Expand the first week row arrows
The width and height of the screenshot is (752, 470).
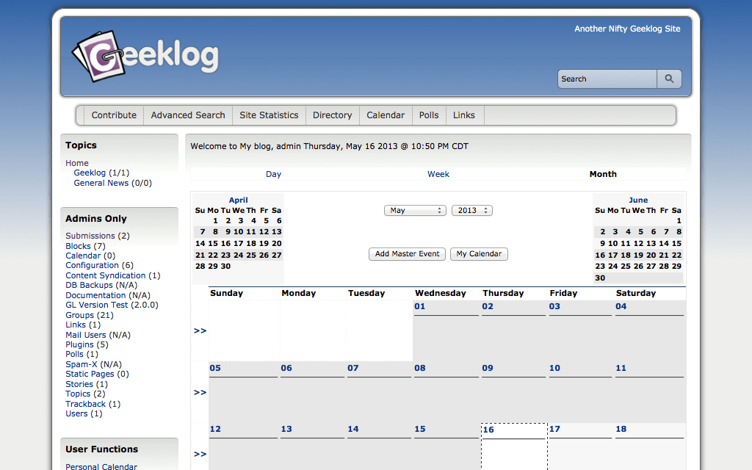coord(200,330)
